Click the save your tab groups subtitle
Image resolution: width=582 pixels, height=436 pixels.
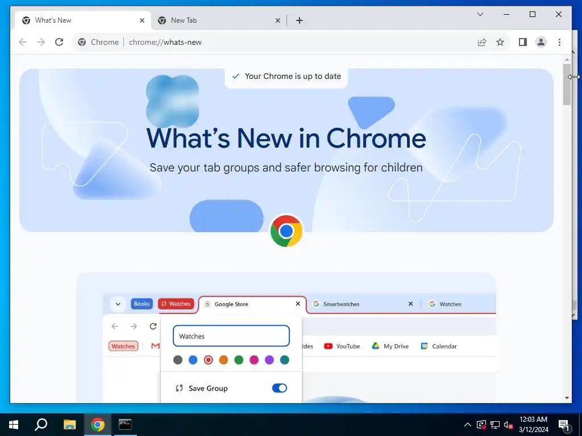click(286, 167)
